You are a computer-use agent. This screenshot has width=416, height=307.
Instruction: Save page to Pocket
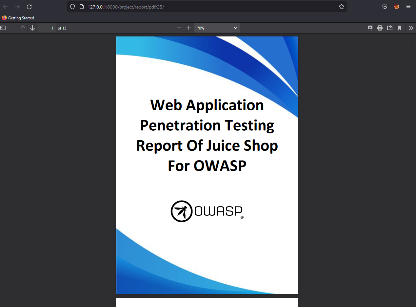click(385, 7)
